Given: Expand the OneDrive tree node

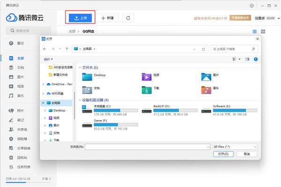Looking at the screenshot, I should (43, 84).
